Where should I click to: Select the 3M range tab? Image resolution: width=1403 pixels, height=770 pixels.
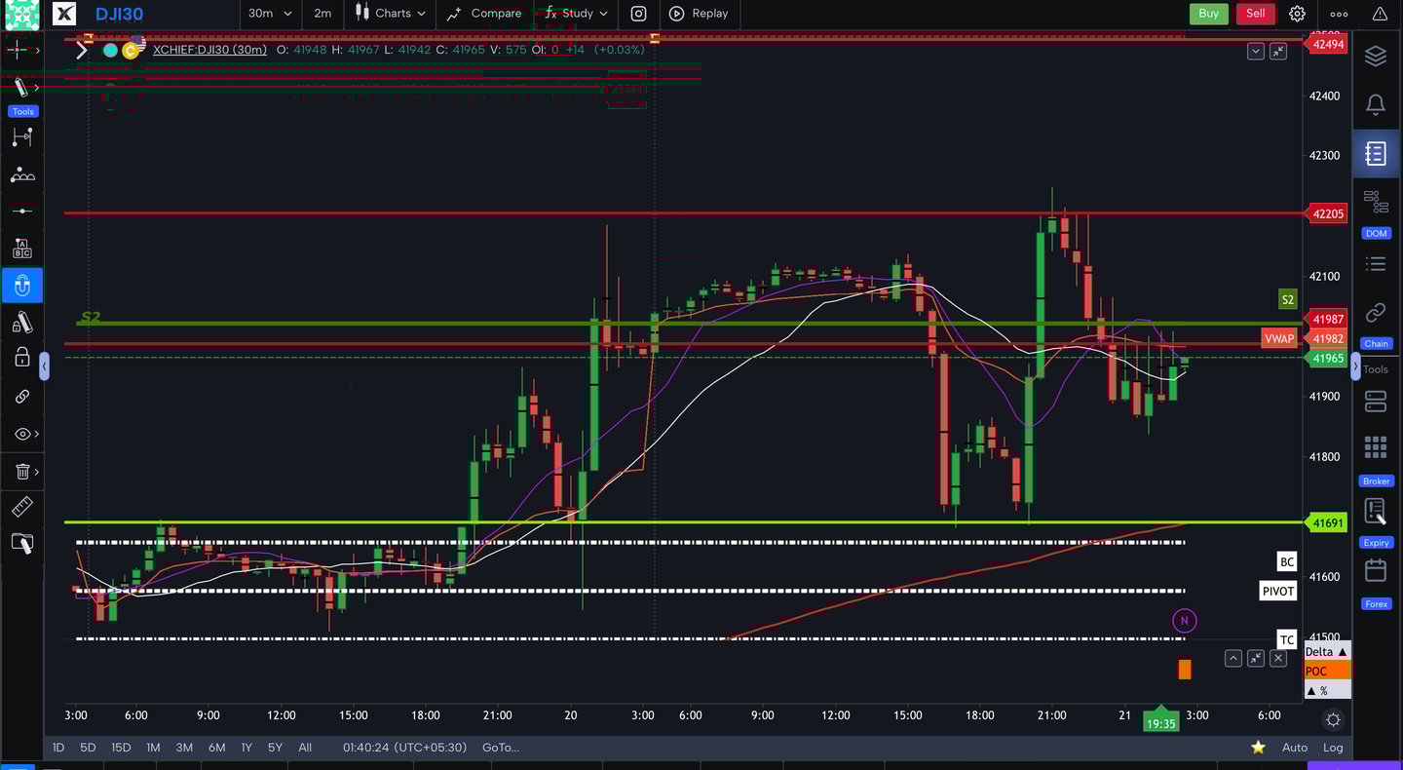(x=184, y=748)
